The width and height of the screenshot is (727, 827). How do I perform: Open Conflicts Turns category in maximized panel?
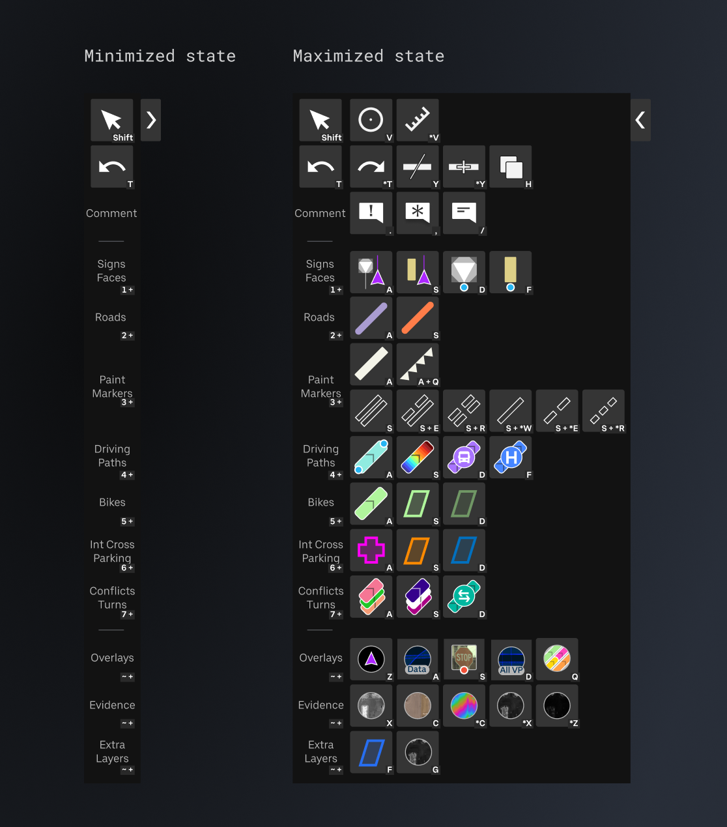pos(321,598)
